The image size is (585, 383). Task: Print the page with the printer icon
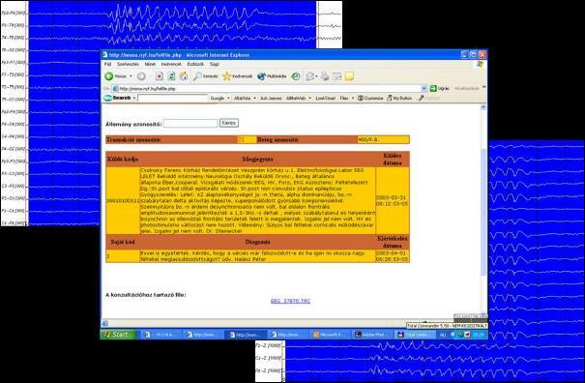(x=325, y=76)
